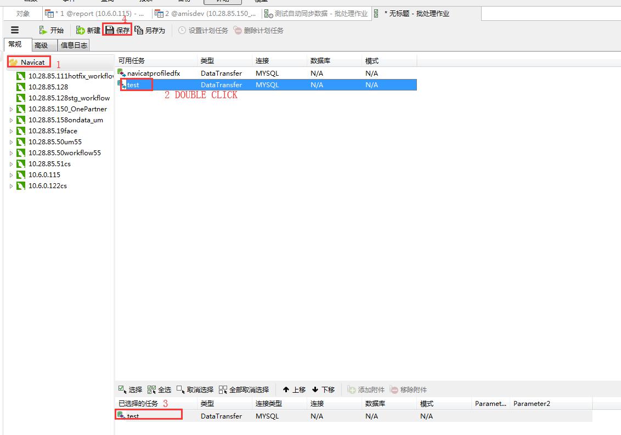The width and height of the screenshot is (621, 435).
Task: Expand the 10.28.85.50workflow55 connection
Action: [x=11, y=153]
